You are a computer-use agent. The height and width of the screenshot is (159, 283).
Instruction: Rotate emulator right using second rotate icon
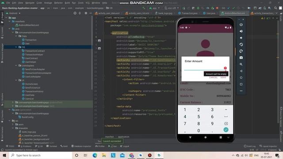(x=241, y=51)
